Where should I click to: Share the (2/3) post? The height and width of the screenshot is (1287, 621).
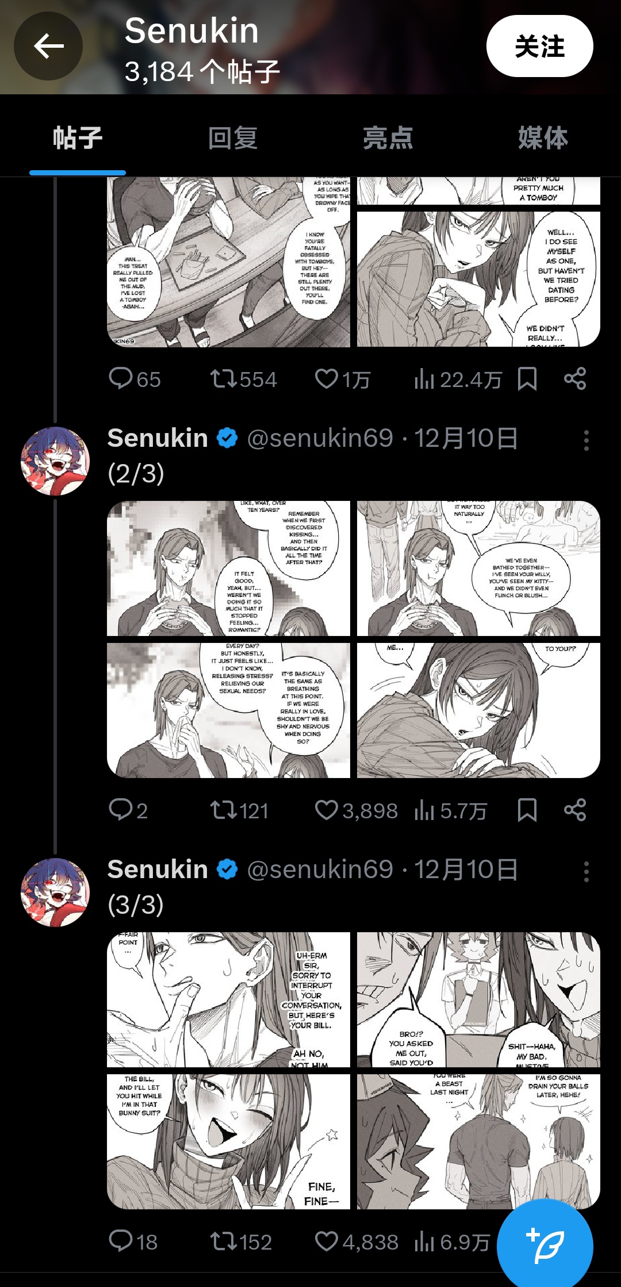pos(575,810)
